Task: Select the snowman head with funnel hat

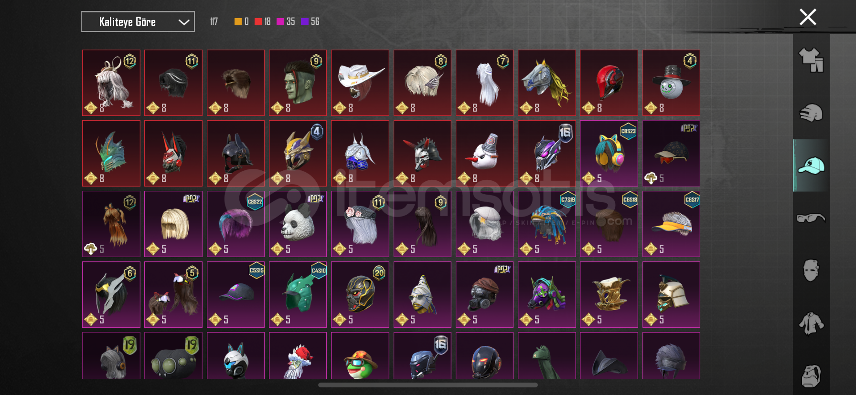Action: pos(484,153)
